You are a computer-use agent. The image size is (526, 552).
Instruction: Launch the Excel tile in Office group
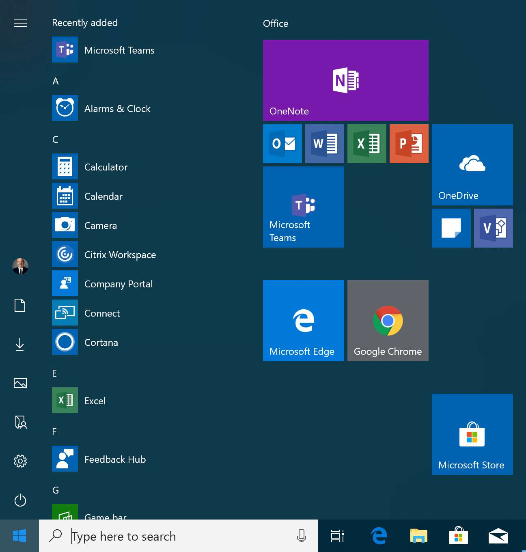[x=367, y=144]
